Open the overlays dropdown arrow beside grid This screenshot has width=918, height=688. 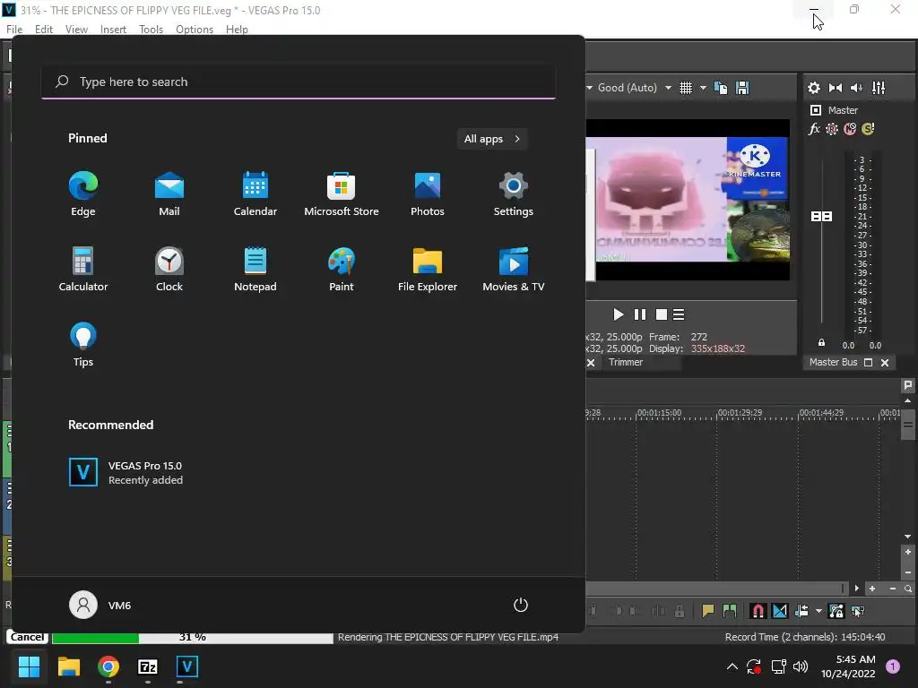pos(703,88)
